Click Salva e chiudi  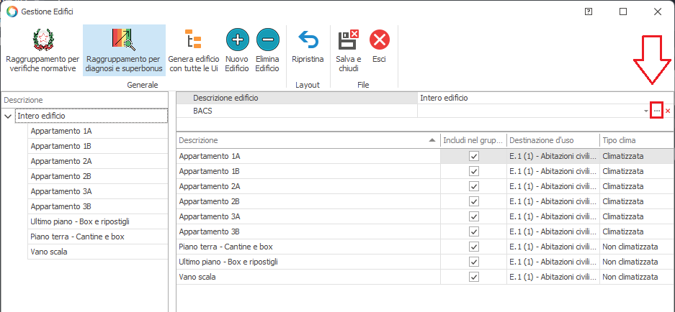click(x=348, y=40)
